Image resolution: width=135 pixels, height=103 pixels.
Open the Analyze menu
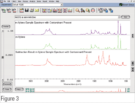32,1
